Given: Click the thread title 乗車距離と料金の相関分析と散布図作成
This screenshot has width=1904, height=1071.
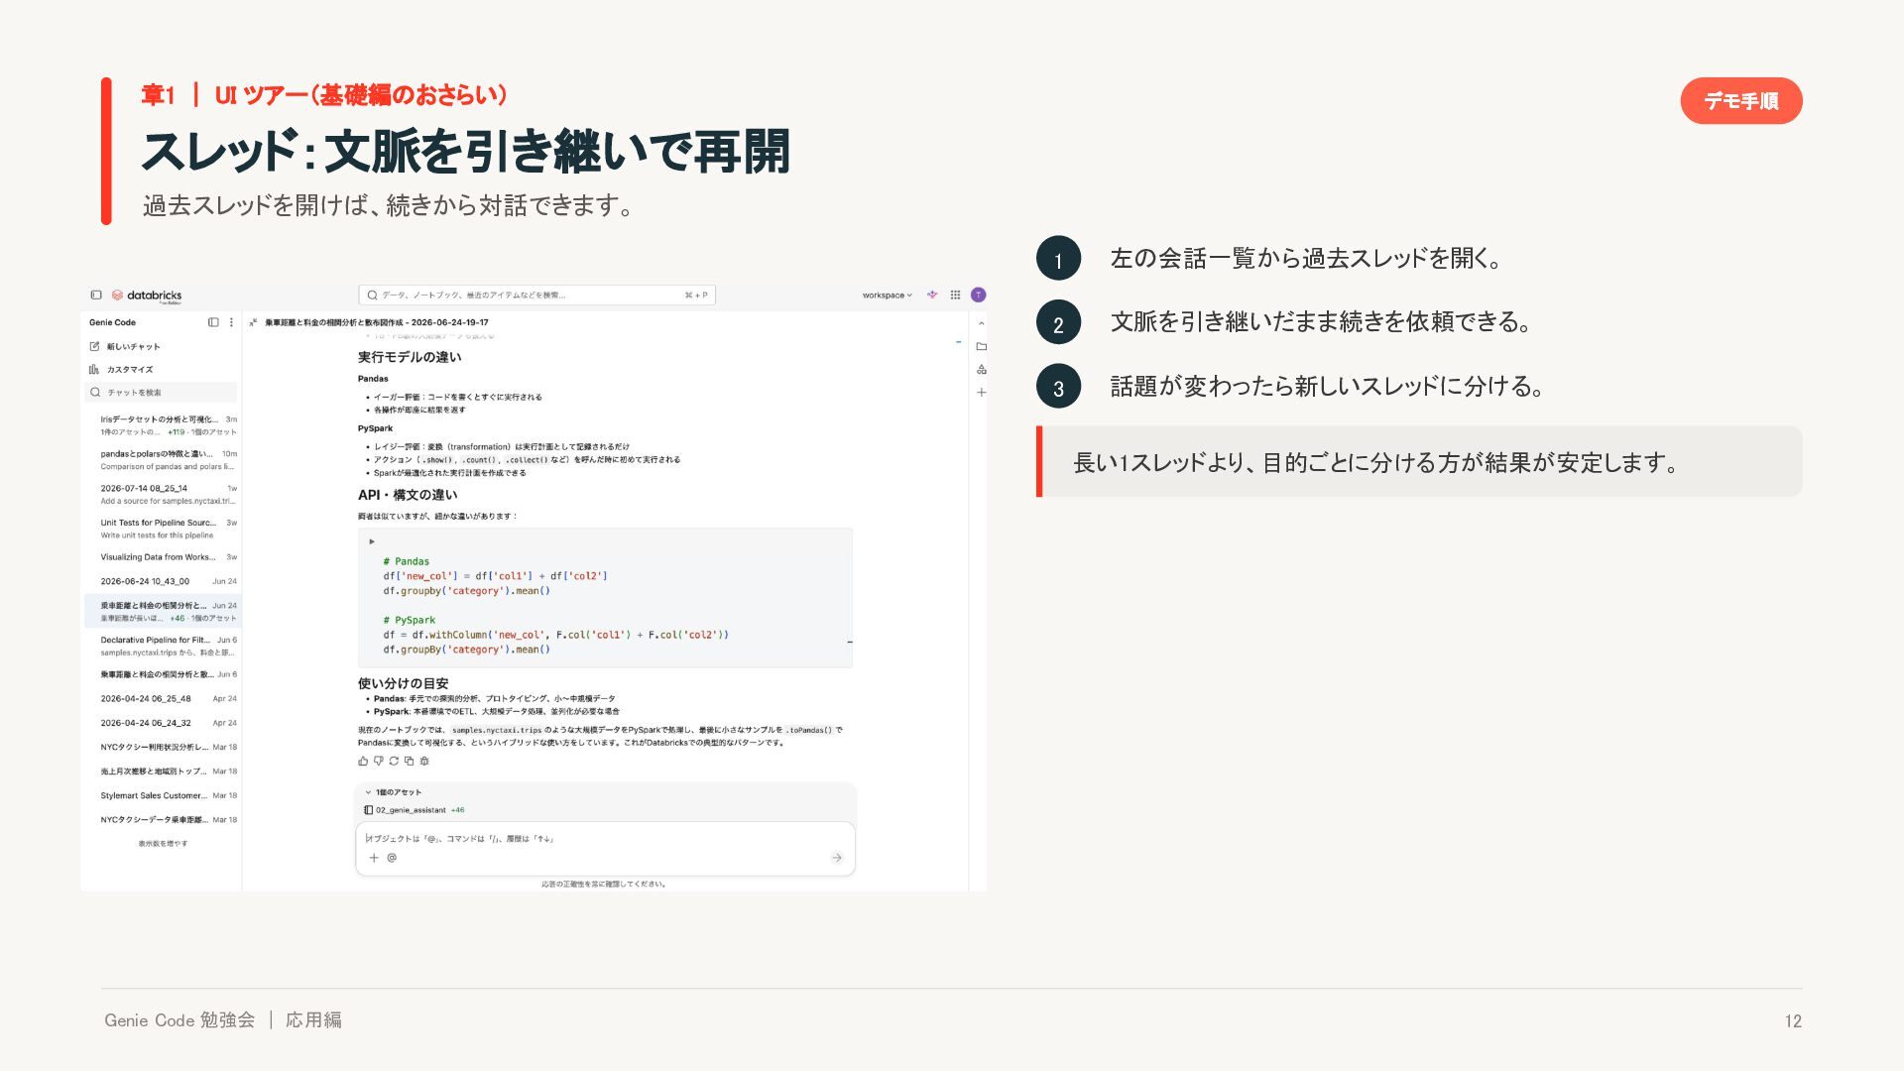Looking at the screenshot, I should tap(377, 322).
